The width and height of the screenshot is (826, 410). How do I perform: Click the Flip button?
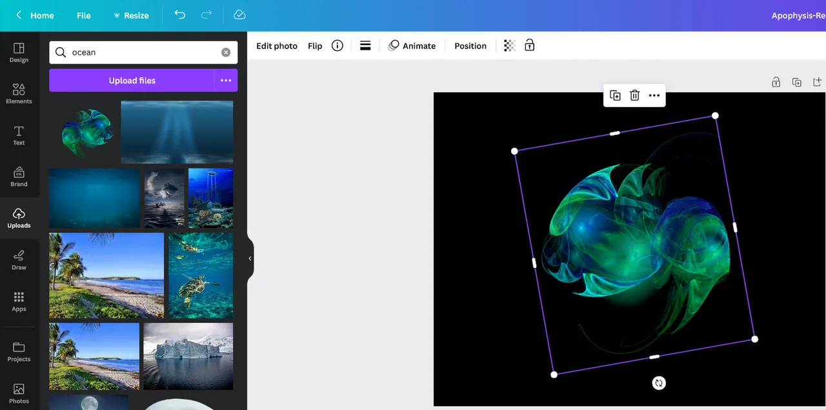point(315,46)
